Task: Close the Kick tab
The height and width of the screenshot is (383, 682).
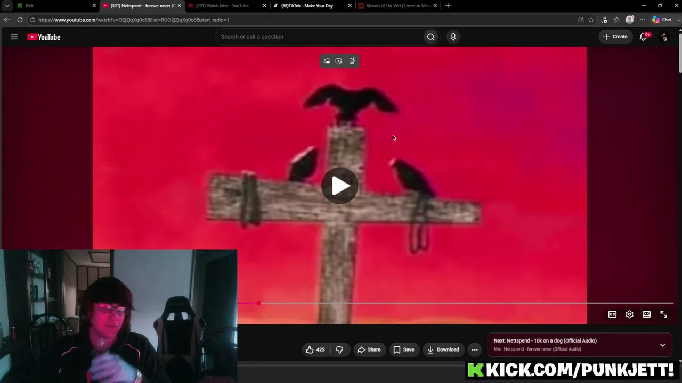Action: pyautogui.click(x=94, y=6)
